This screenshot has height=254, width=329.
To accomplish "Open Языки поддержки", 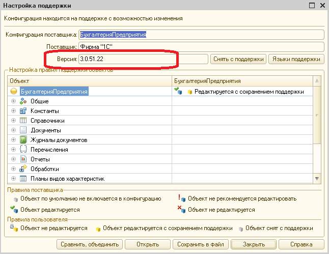I will tap(296, 59).
